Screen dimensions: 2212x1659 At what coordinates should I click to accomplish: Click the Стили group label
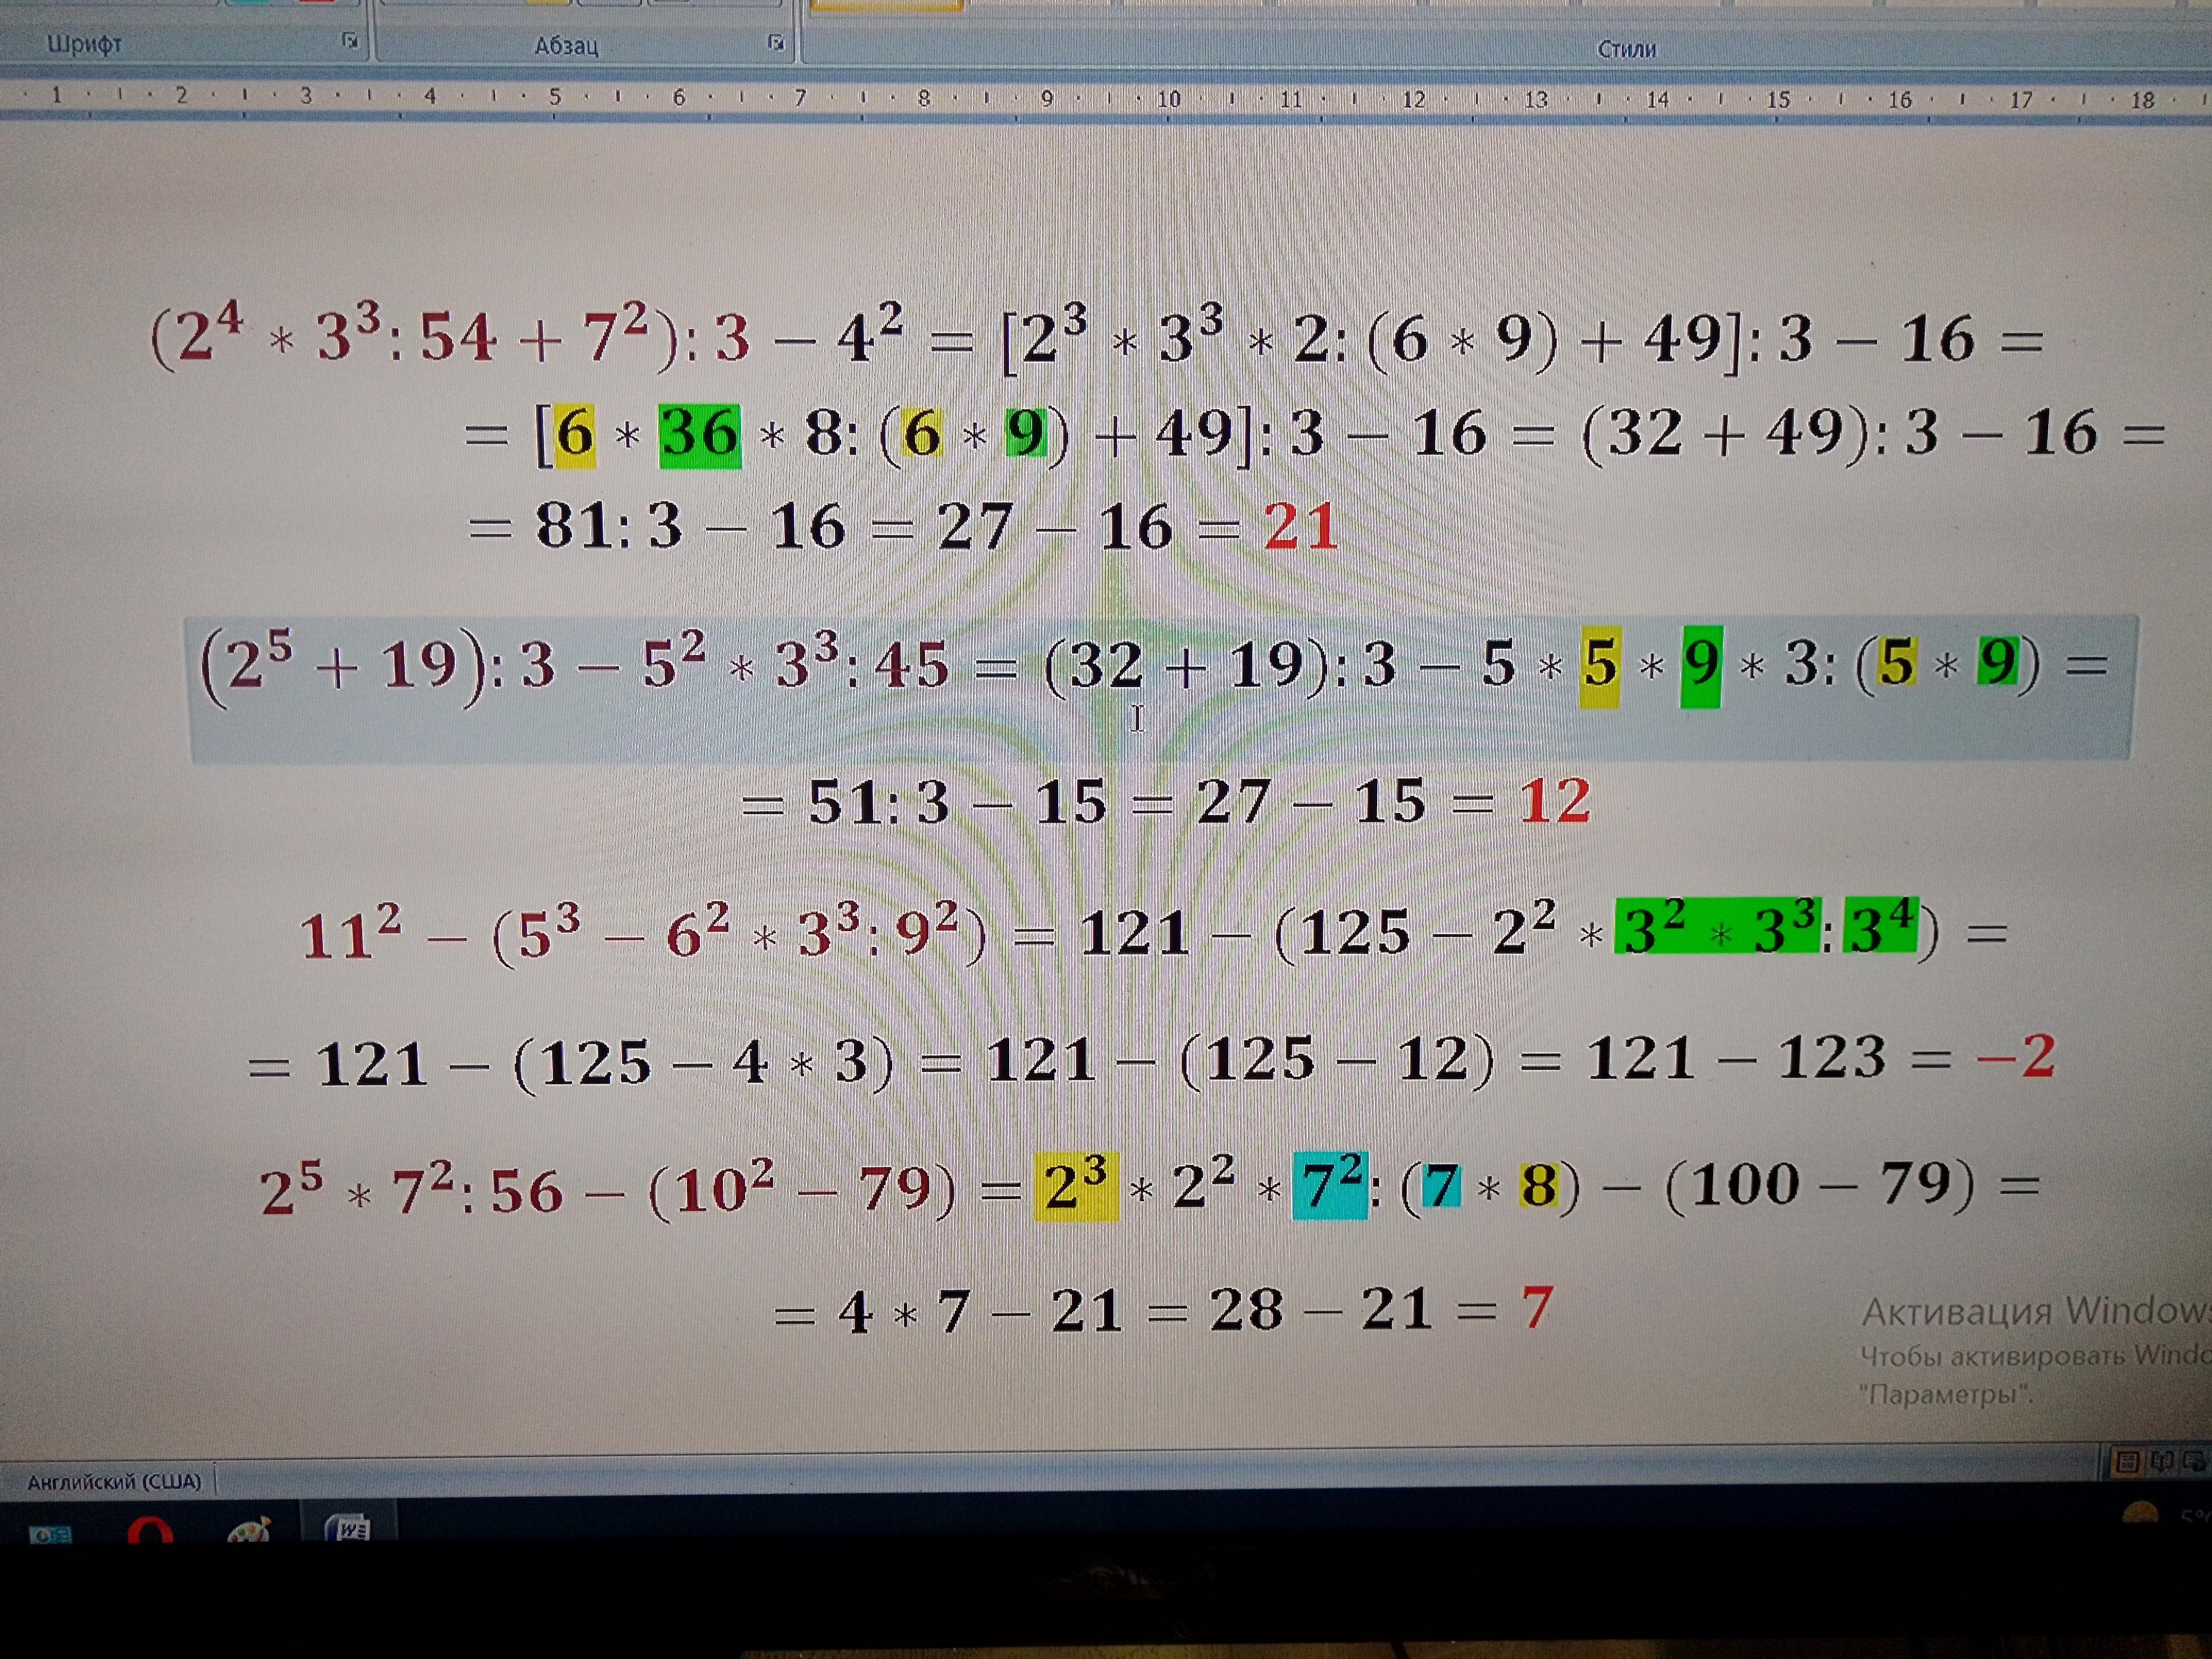coord(1626,49)
